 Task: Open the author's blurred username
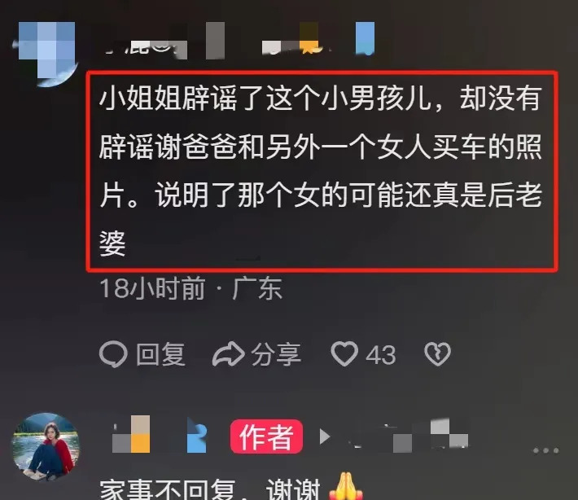pyautogui.click(x=160, y=434)
